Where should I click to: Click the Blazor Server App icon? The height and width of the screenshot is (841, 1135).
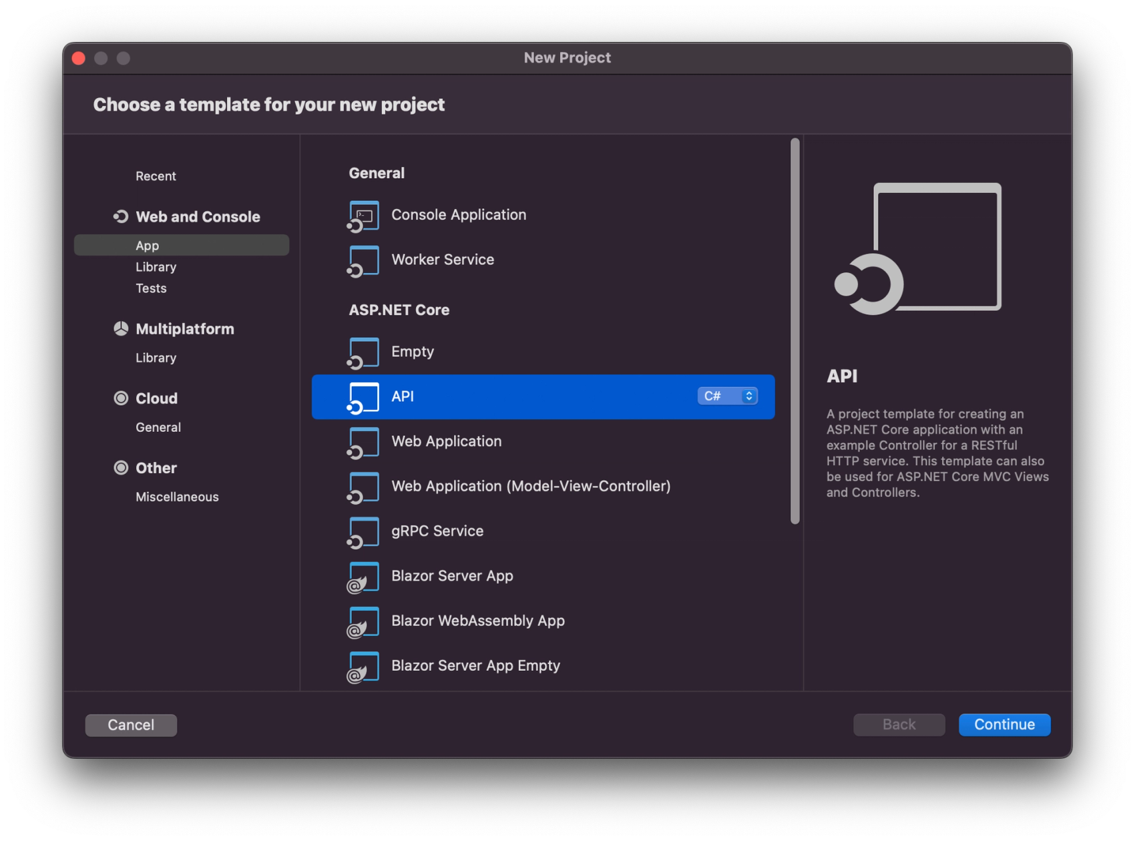(363, 577)
